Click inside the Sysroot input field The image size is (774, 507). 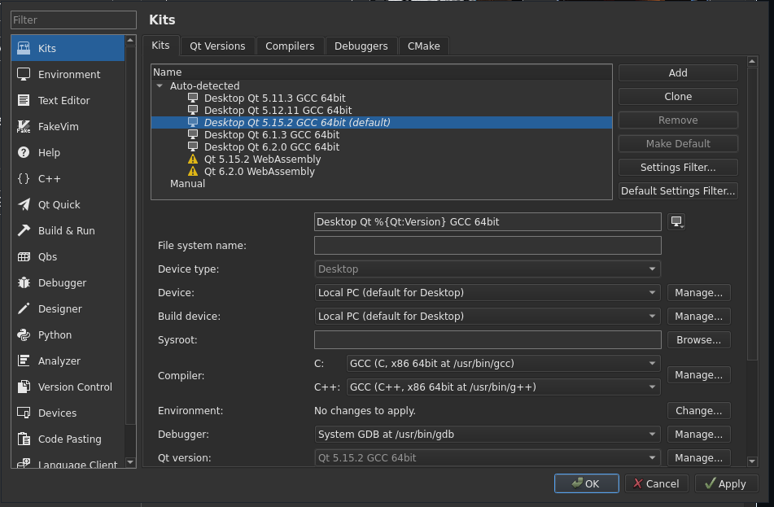coord(486,339)
